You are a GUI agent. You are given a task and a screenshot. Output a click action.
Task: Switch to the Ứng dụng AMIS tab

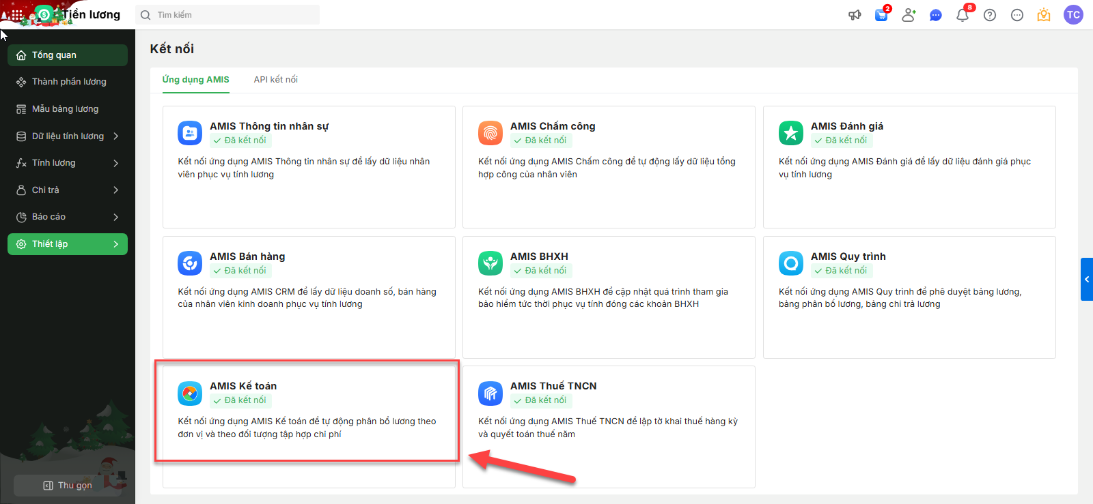[x=196, y=80]
